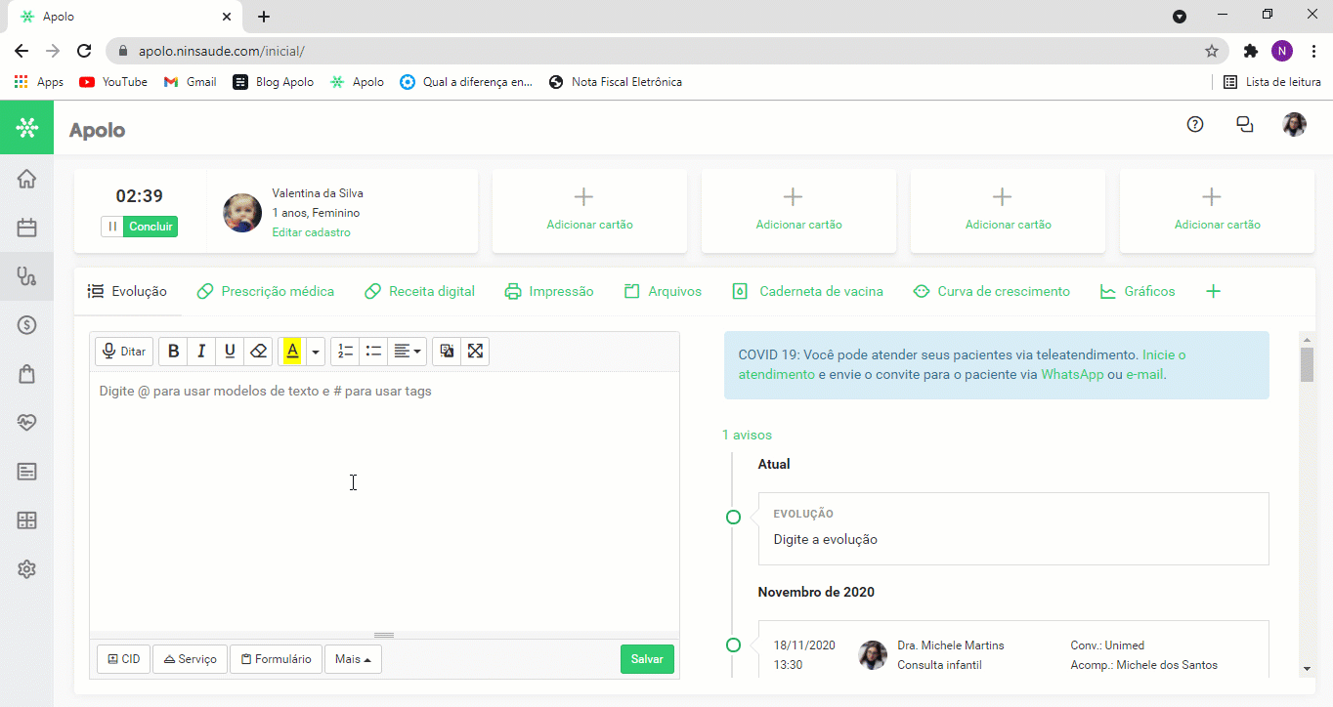
Task: Open the dollar finance sidebar icon
Action: click(x=26, y=325)
